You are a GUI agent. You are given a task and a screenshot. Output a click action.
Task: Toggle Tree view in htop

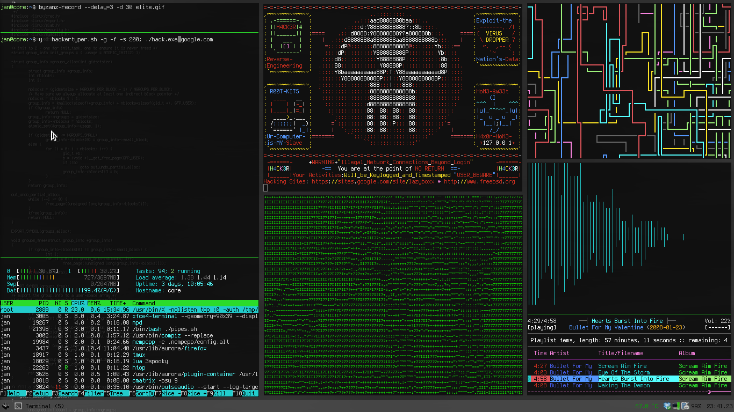(x=117, y=394)
